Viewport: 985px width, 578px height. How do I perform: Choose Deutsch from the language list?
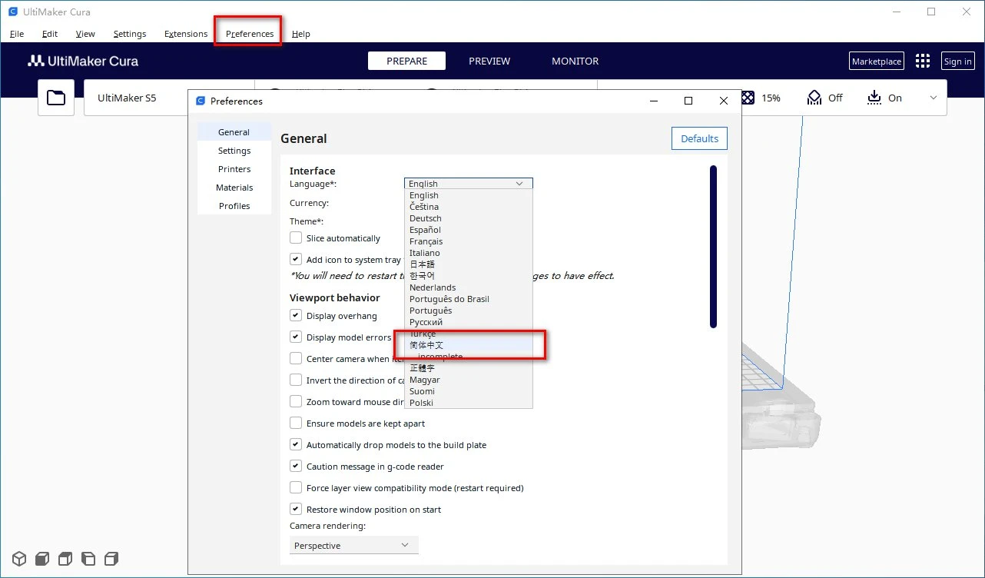point(426,218)
